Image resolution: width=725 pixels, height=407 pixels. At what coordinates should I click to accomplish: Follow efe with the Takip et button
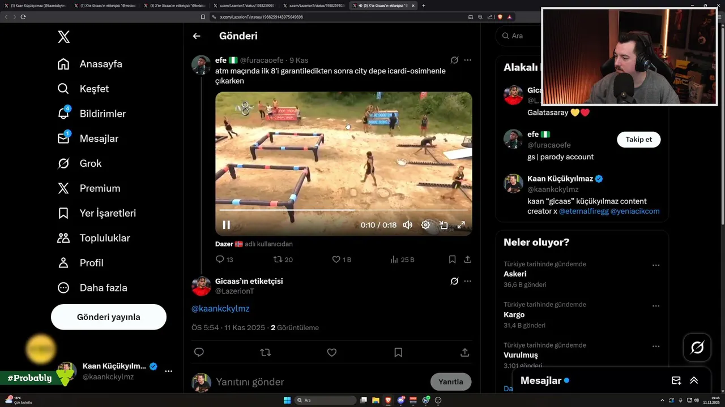pyautogui.click(x=638, y=140)
